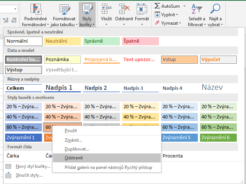This screenshot has height=184, width=246.
Task: Click Seřadit a filtrovat icon
Action: click(197, 9)
